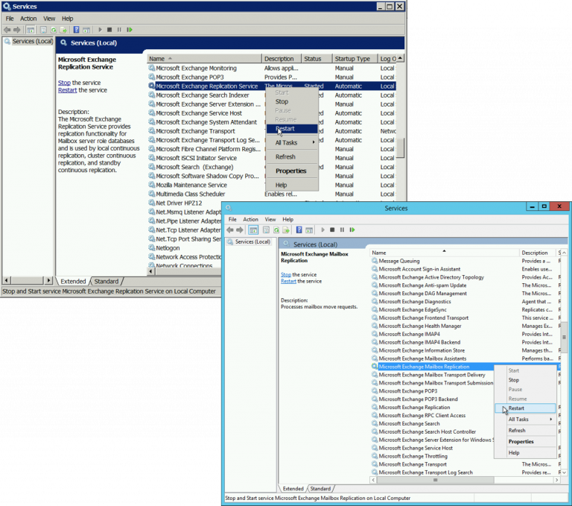Choose Properties in back window context menu
572x506 pixels.
tap(292, 171)
